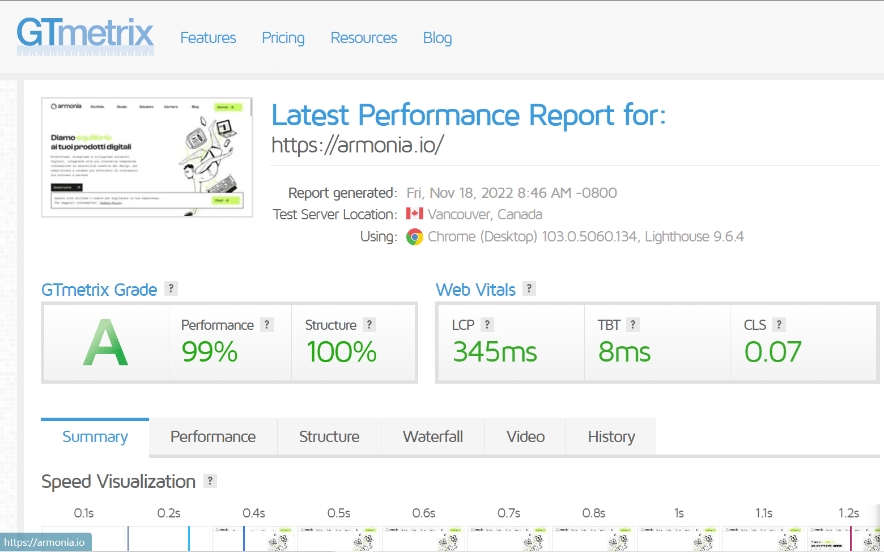This screenshot has width=884, height=552.
Task: Click the 1s filmstrip frame
Action: click(679, 538)
